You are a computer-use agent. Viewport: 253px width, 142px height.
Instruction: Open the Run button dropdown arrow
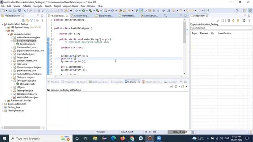pyautogui.click(x=87, y=11)
